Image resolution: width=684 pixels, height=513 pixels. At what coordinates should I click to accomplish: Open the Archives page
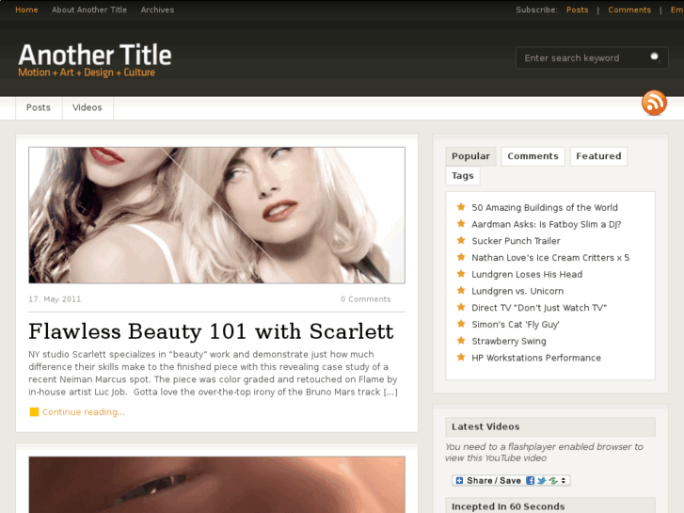[157, 9]
